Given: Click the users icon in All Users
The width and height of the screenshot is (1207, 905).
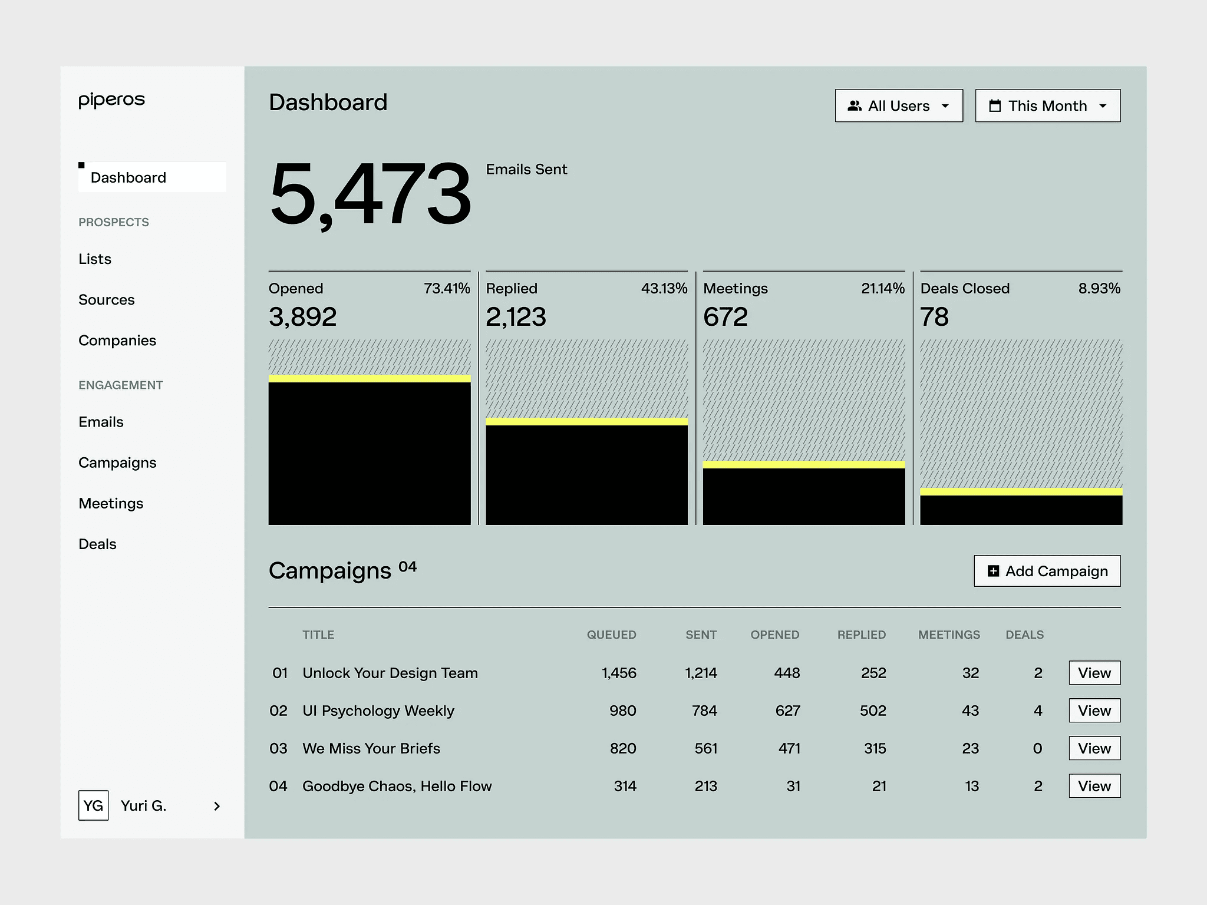Looking at the screenshot, I should click(x=855, y=106).
